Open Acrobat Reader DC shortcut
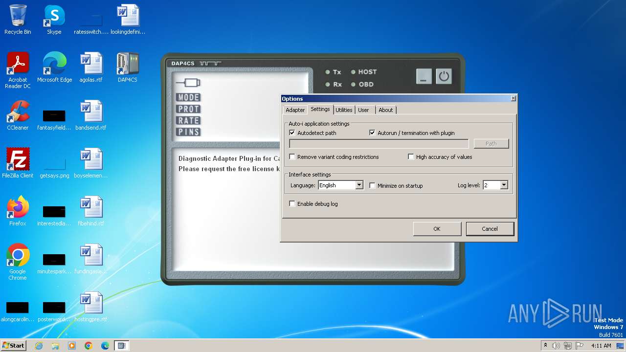 (18, 70)
